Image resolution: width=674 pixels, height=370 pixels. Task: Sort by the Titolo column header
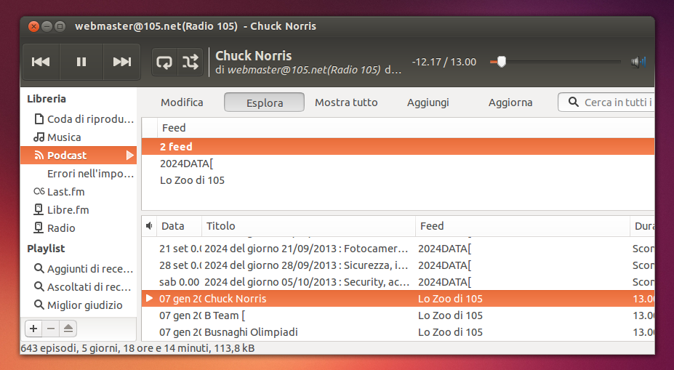(x=308, y=226)
